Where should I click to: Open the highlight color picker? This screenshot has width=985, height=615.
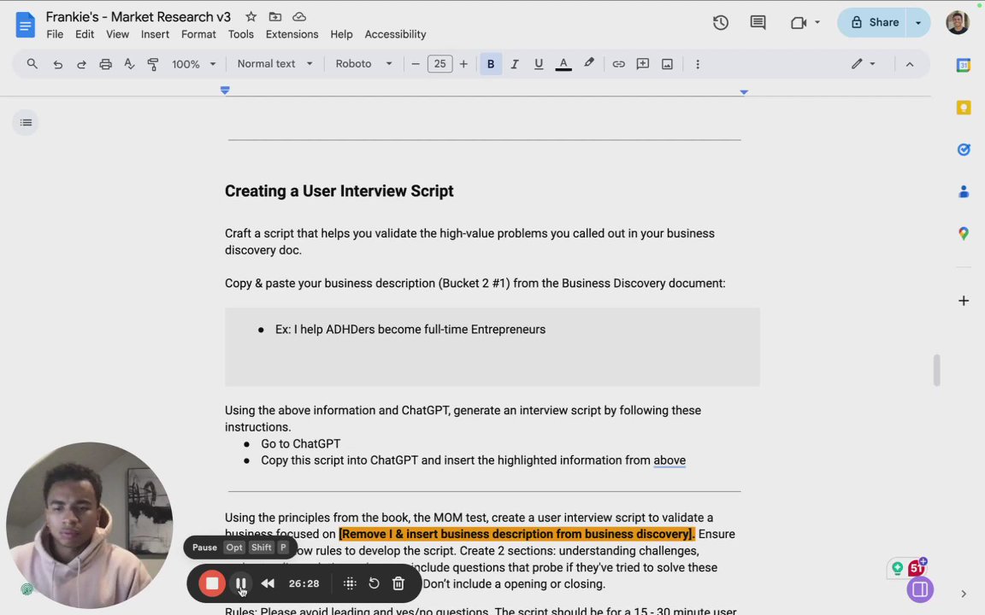588,64
